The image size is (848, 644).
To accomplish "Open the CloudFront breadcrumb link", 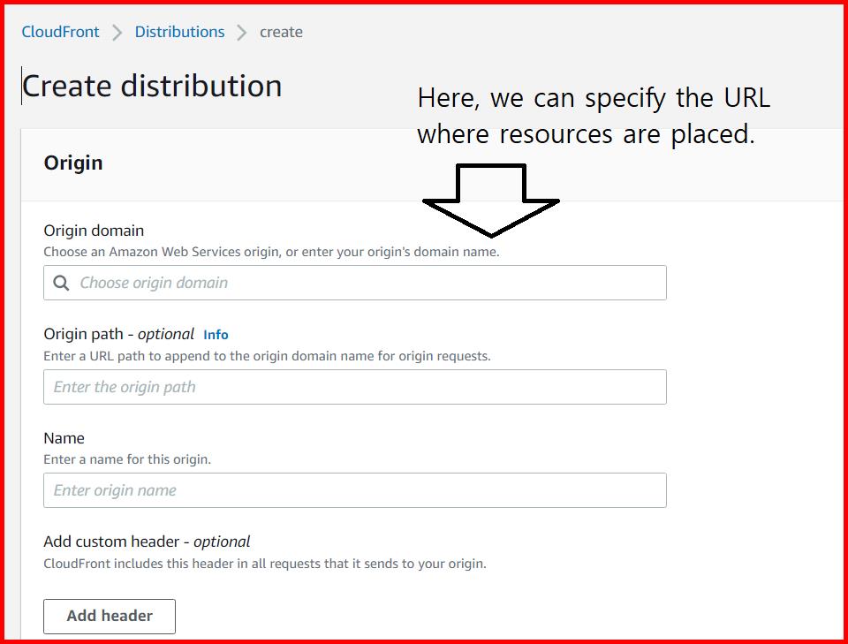I will point(59,32).
